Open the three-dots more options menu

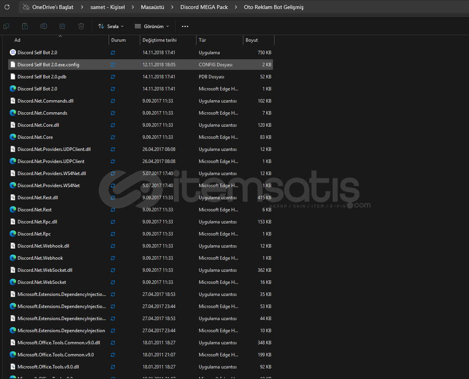(x=185, y=26)
